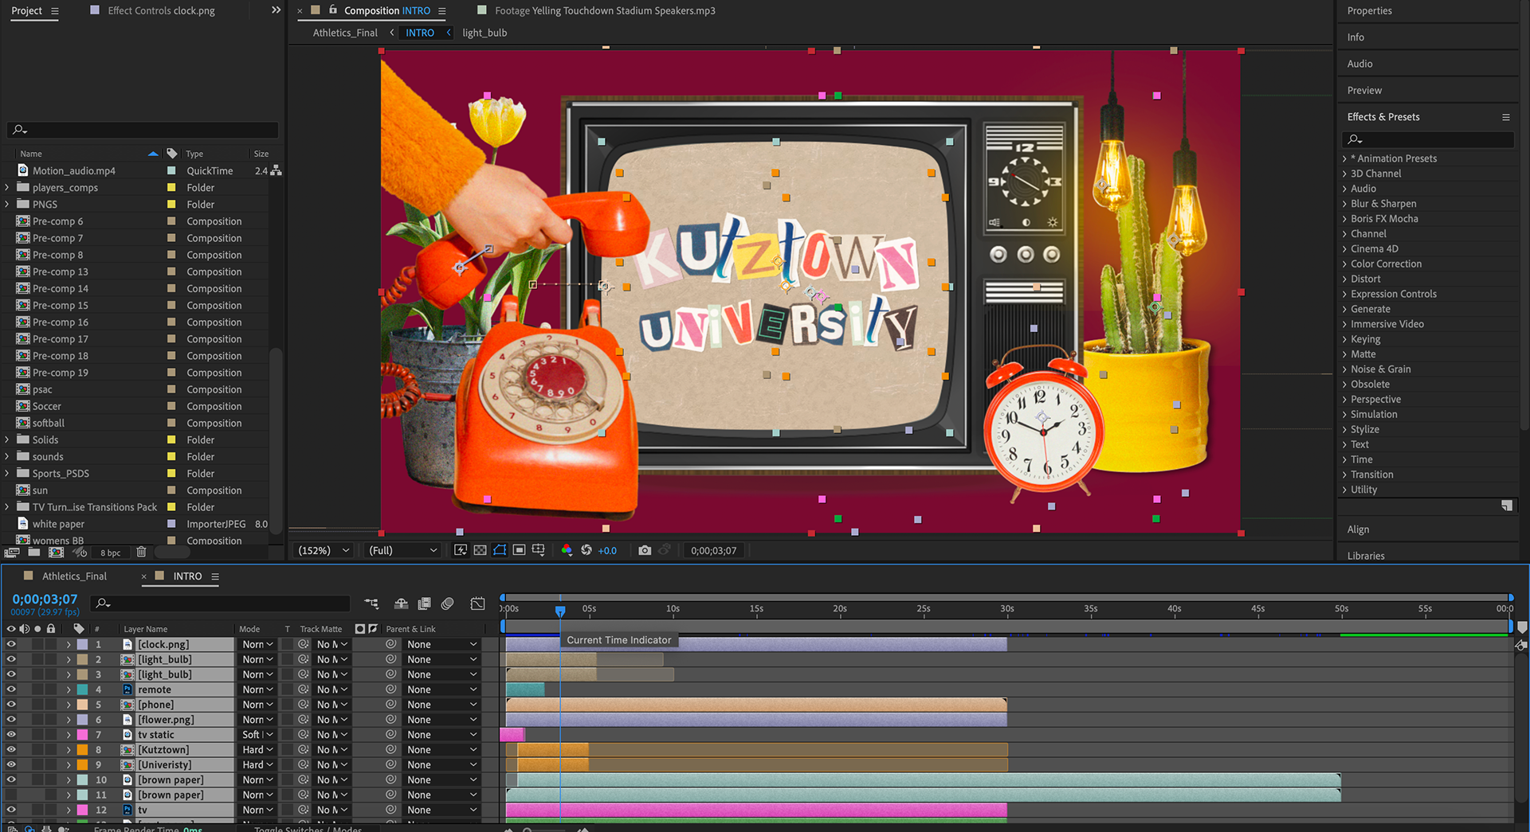1530x832 pixels.
Task: Click the timeline layer search field
Action: 222,603
